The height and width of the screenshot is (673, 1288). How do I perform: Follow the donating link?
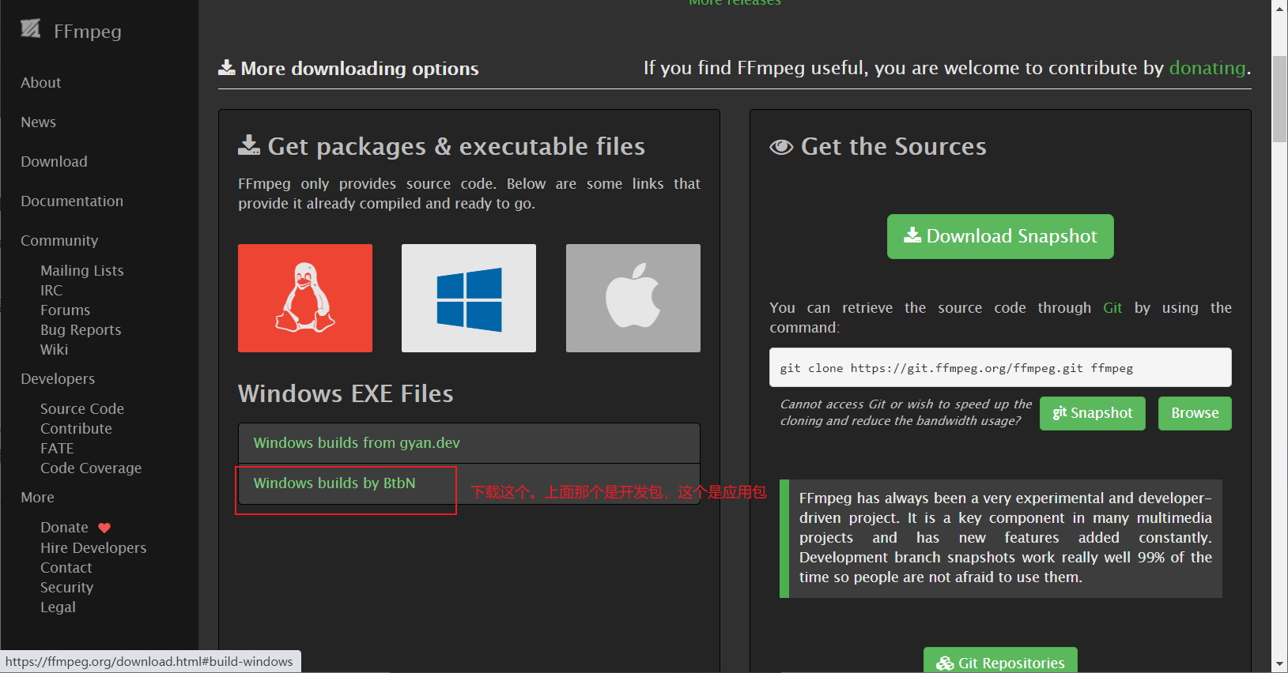tap(1207, 68)
